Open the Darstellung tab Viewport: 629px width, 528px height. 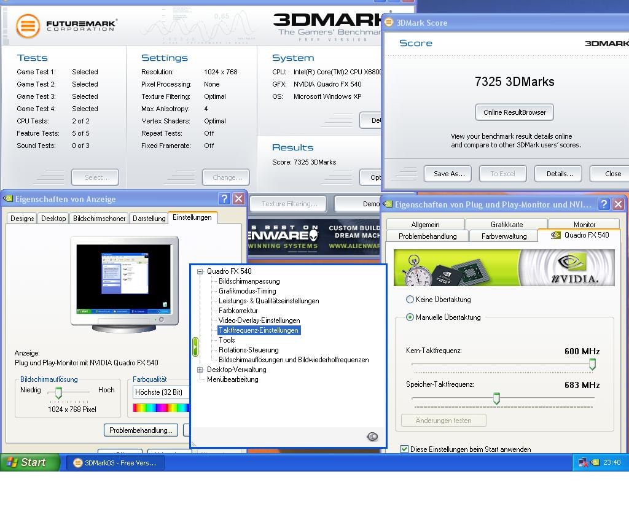pyautogui.click(x=149, y=219)
